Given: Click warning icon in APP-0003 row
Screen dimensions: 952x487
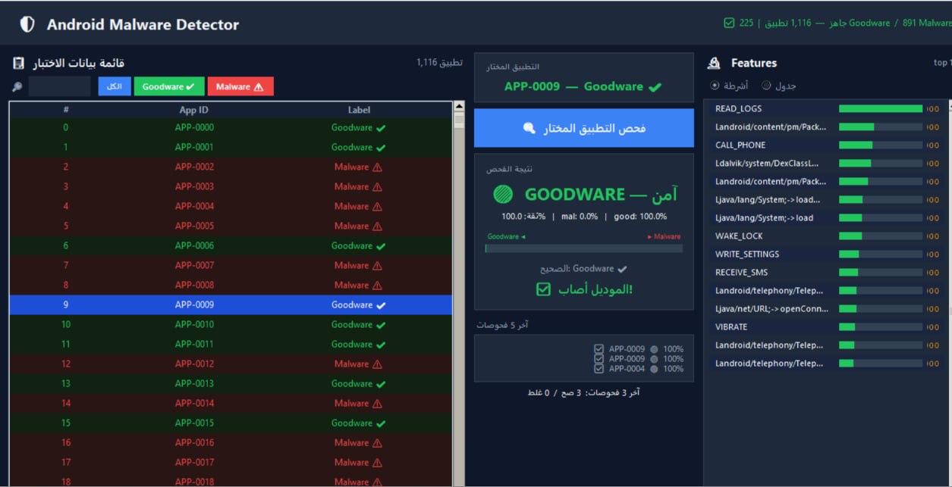Looking at the screenshot, I should pyautogui.click(x=377, y=187).
